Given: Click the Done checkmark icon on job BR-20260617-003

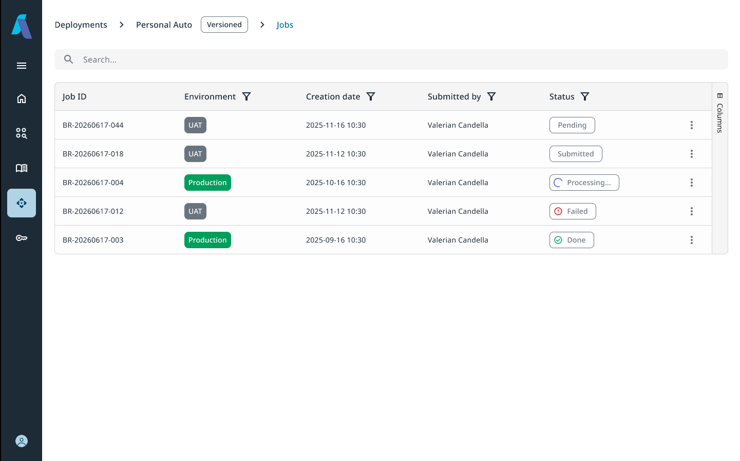Looking at the screenshot, I should 558,240.
